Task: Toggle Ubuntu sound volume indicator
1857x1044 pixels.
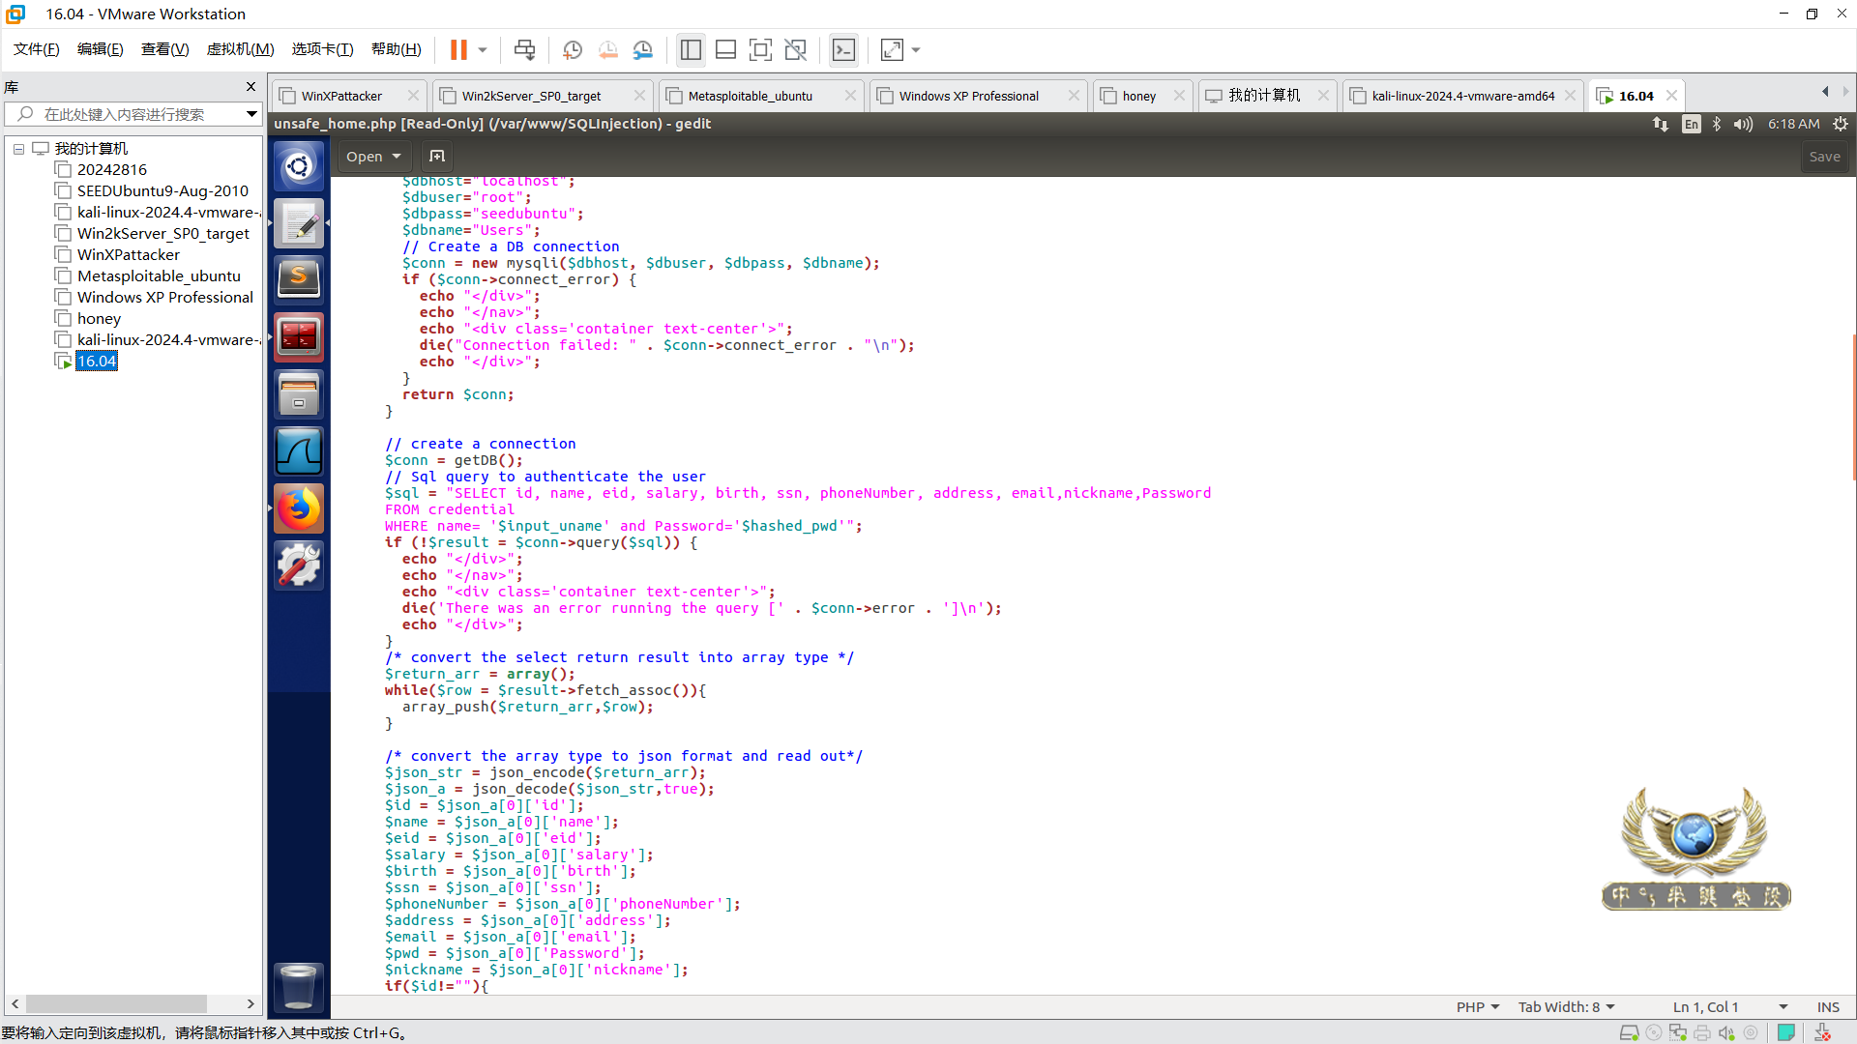Action: click(x=1743, y=124)
